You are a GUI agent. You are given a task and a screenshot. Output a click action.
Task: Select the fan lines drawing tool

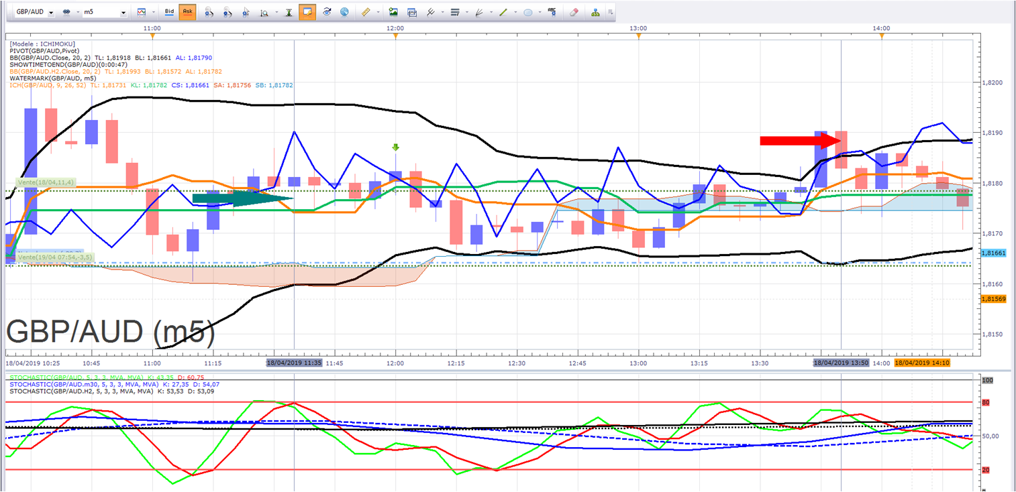479,12
